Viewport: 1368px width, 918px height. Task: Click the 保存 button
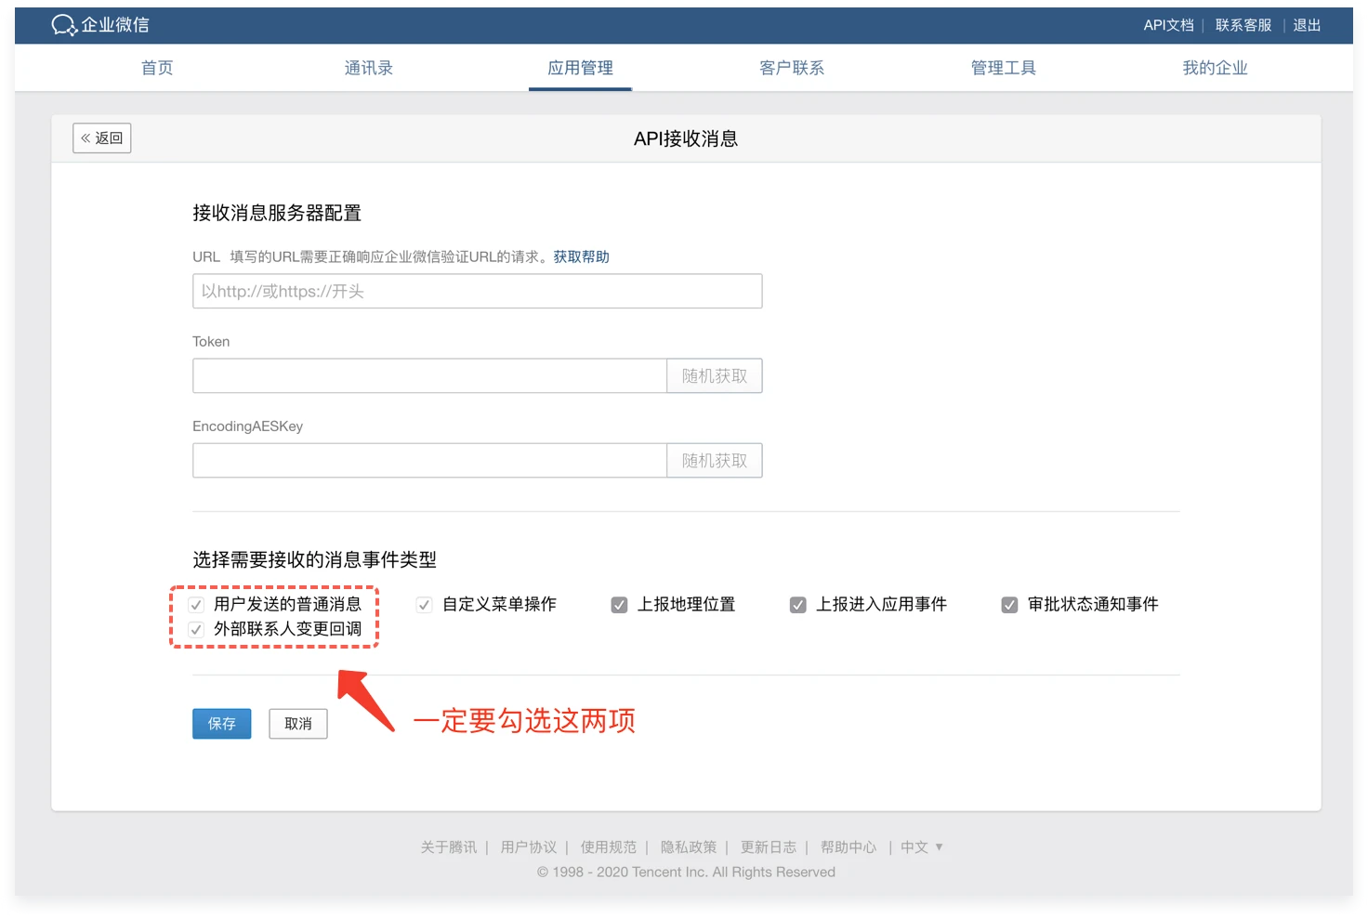[221, 724]
